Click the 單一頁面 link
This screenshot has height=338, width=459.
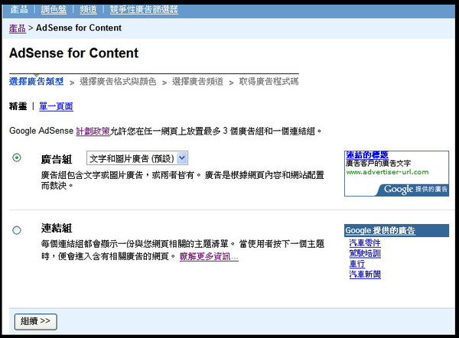tap(56, 106)
